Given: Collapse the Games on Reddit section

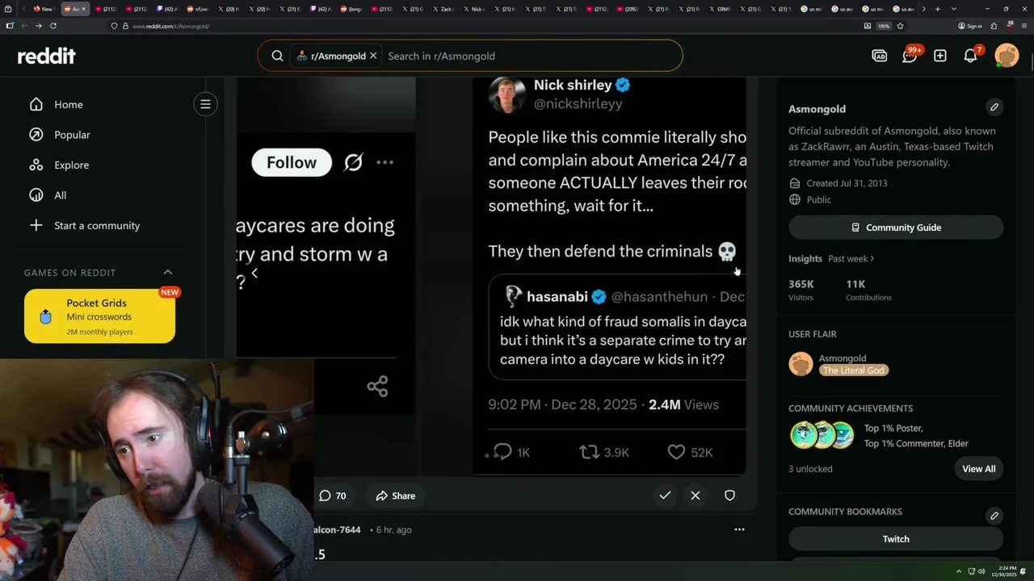Looking at the screenshot, I should coord(168,272).
